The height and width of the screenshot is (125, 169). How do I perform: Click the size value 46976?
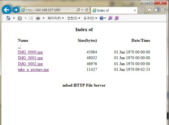tap(92, 64)
